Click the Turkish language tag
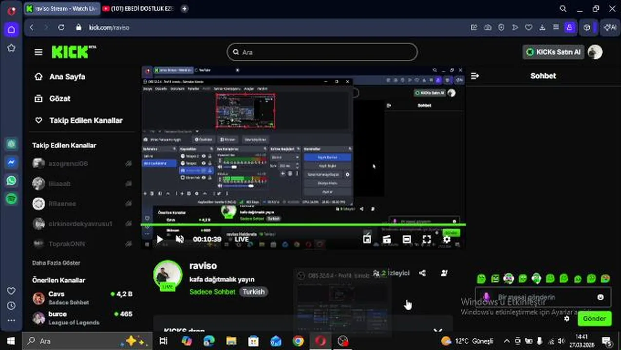This screenshot has width=621, height=350. click(254, 292)
